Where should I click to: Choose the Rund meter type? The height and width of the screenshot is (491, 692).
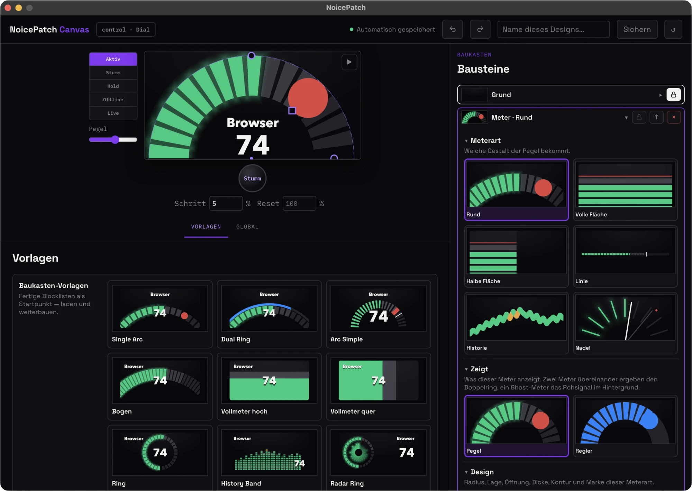click(516, 189)
